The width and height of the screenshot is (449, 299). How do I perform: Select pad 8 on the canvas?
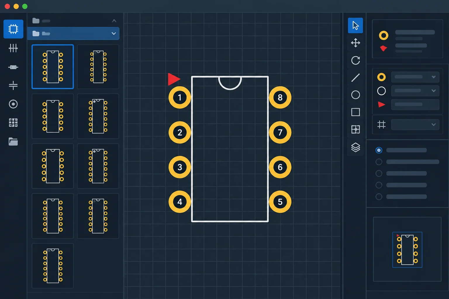point(280,97)
